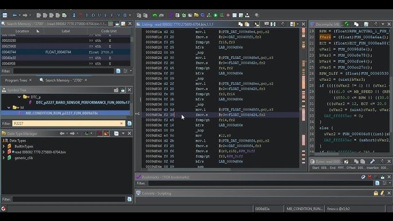Sort table by the Location column header
This screenshot has width=393, height=221.
tap(22, 31)
